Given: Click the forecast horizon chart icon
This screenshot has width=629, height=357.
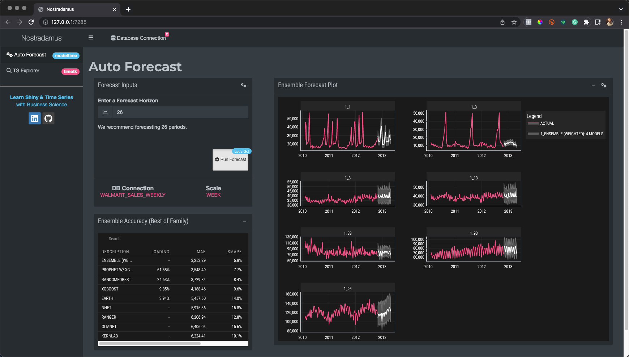Looking at the screenshot, I should point(105,112).
